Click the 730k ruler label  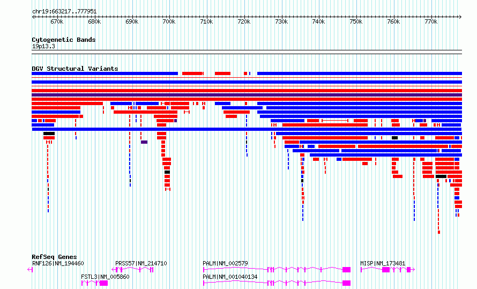[281, 22]
